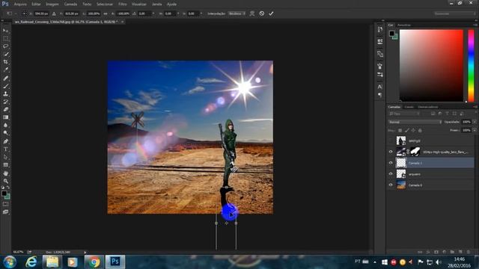Screen dimensions: 479x269
Task: Open the Imagem menu
Action: (52, 4)
